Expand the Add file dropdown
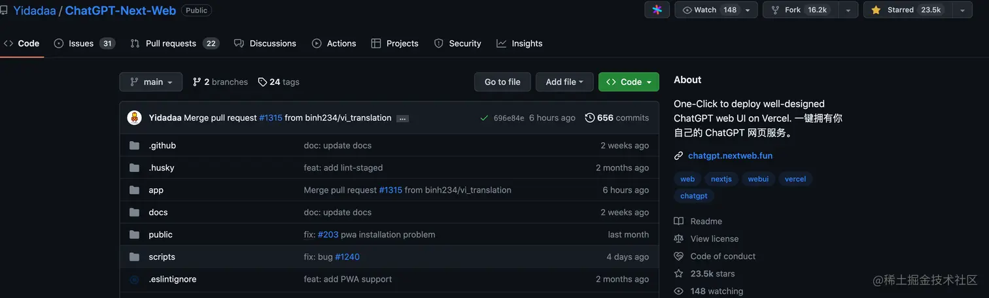 pos(564,82)
